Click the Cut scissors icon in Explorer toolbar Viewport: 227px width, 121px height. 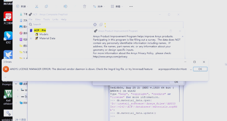[x=37, y=6]
